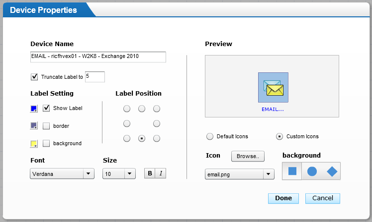This screenshot has width=372, height=222.
Task: Set label position to bottom-right
Action: point(157,138)
